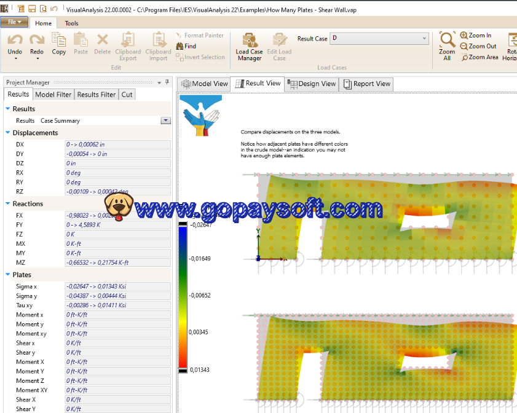Open Clipboard Export

[128, 47]
